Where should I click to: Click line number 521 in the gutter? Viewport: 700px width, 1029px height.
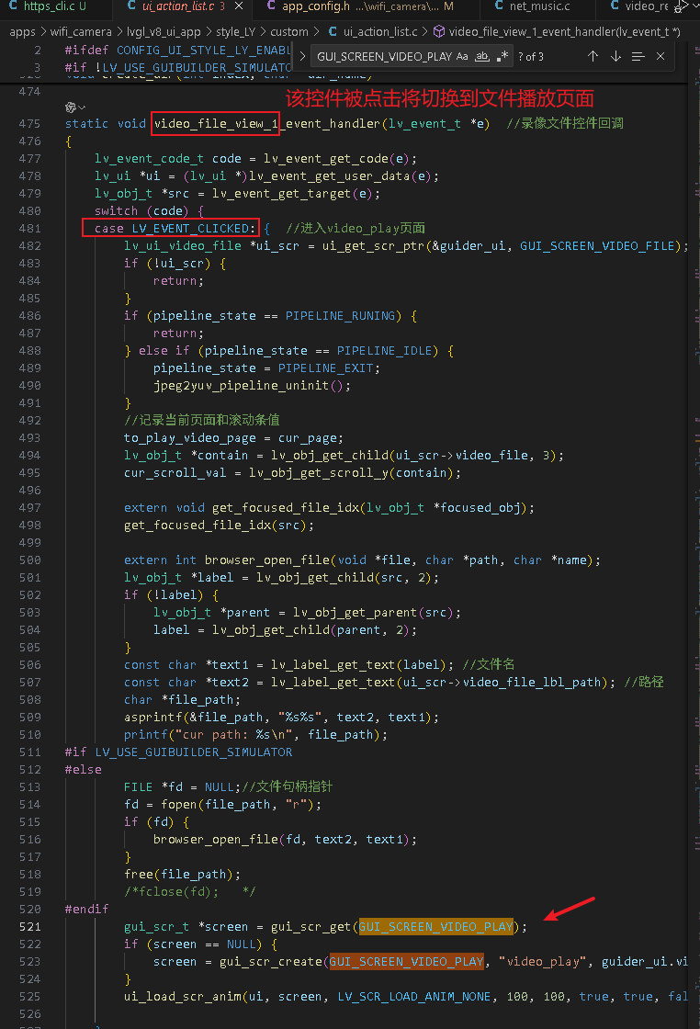(x=29, y=927)
